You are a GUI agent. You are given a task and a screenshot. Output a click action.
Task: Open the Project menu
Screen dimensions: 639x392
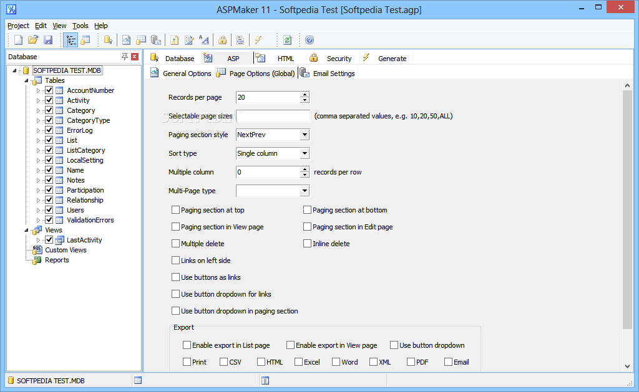click(x=18, y=26)
